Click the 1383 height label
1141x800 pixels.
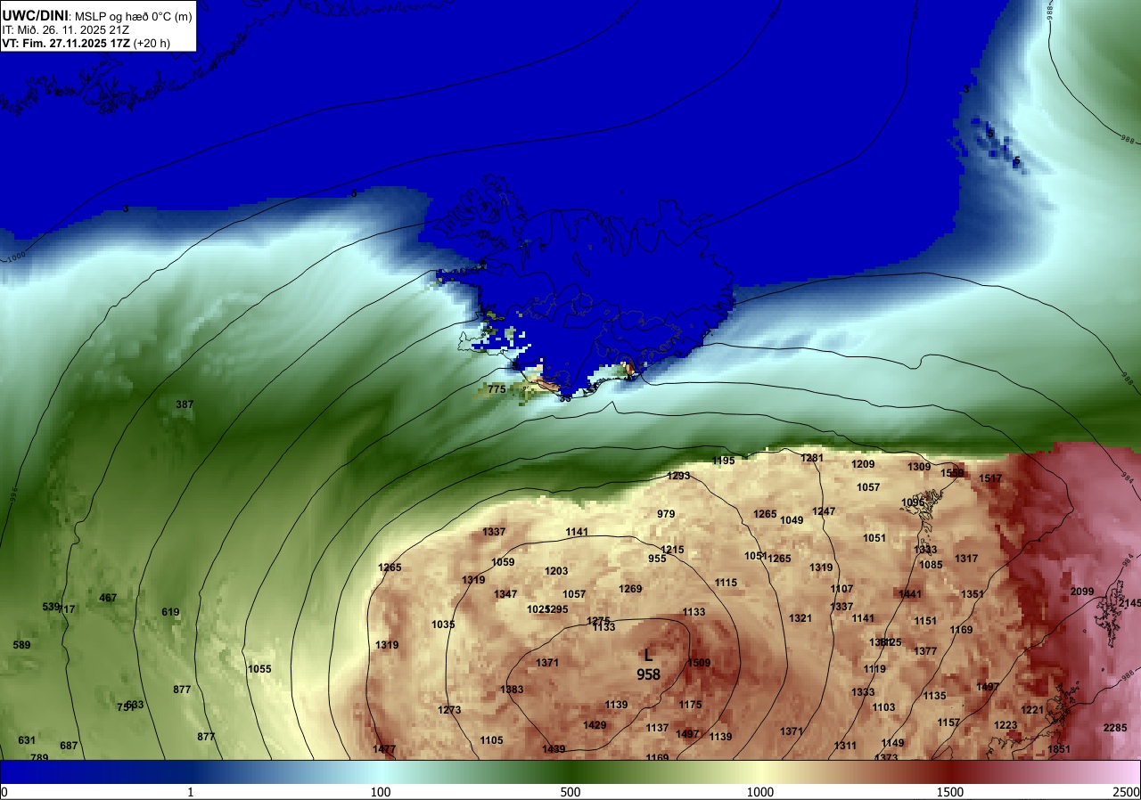pos(512,690)
